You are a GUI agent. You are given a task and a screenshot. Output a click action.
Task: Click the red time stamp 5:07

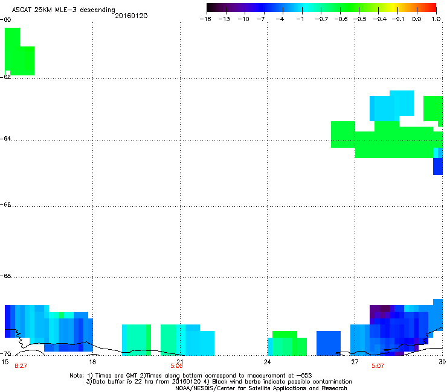tap(378, 366)
